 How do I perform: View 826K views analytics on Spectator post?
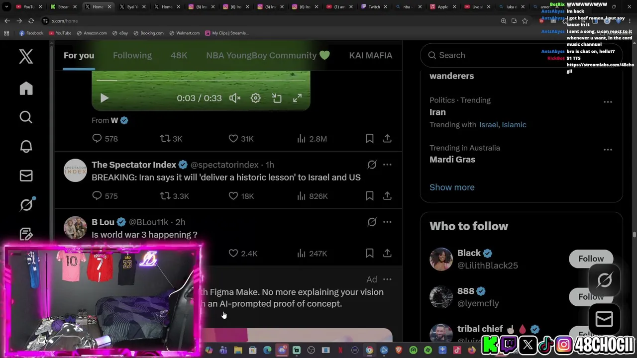tap(312, 196)
